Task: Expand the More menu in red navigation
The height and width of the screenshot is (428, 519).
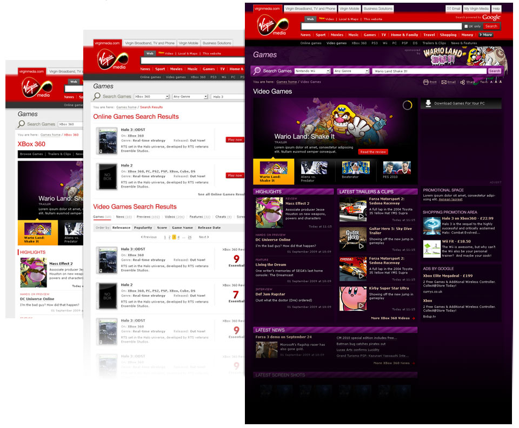Action: 485,35
